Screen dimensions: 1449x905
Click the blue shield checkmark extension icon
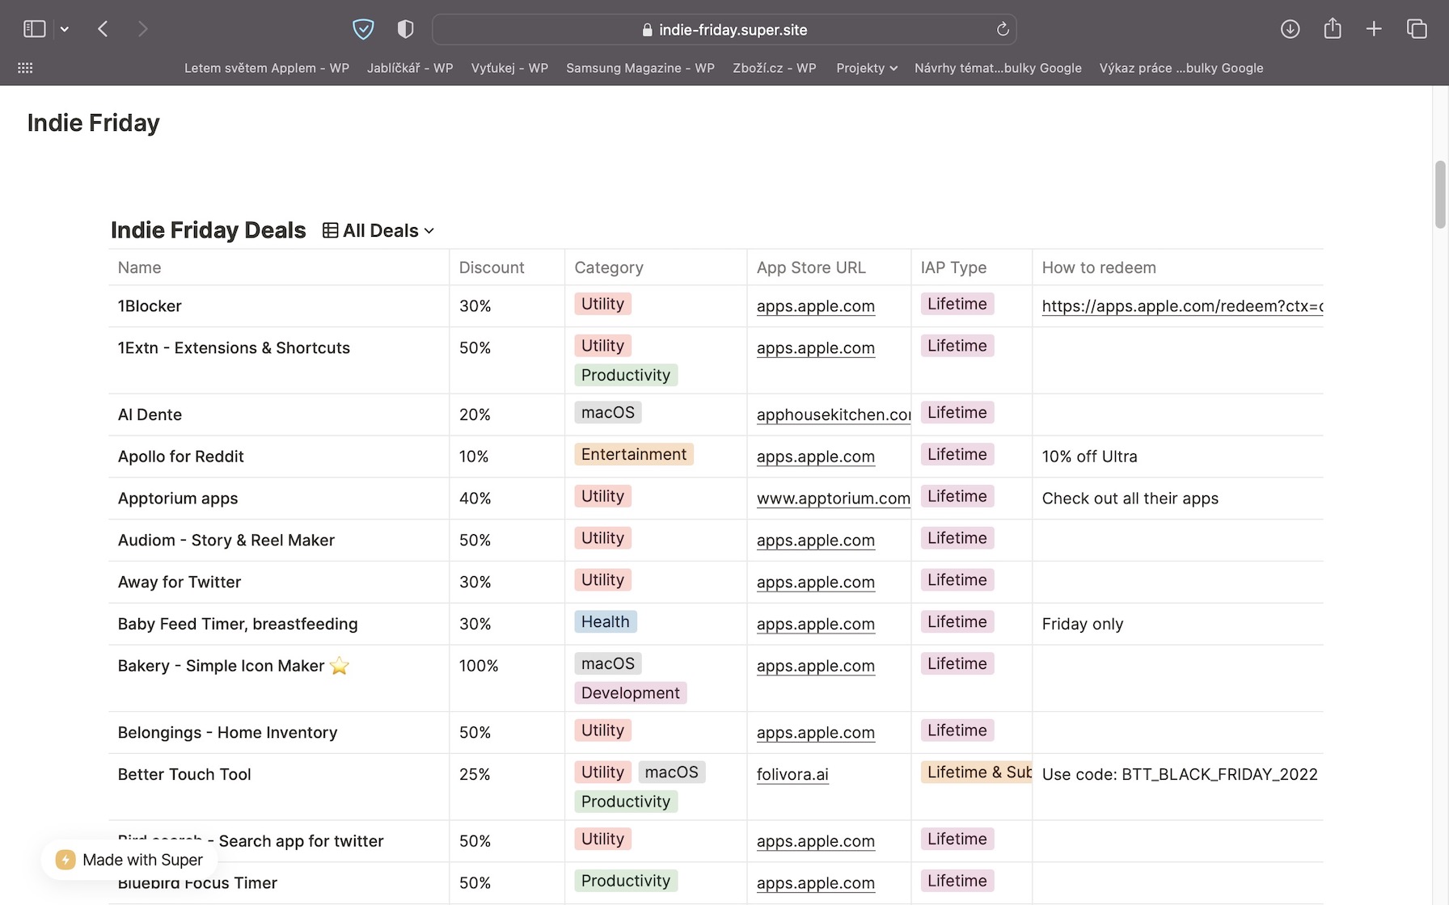pyautogui.click(x=363, y=29)
